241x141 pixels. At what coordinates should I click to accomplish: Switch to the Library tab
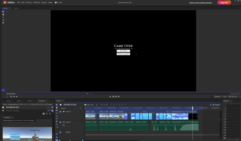pyautogui.click(x=8, y=101)
